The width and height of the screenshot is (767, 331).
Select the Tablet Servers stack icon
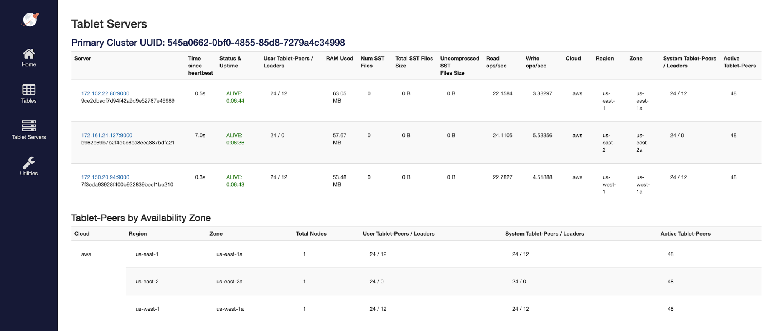(29, 126)
